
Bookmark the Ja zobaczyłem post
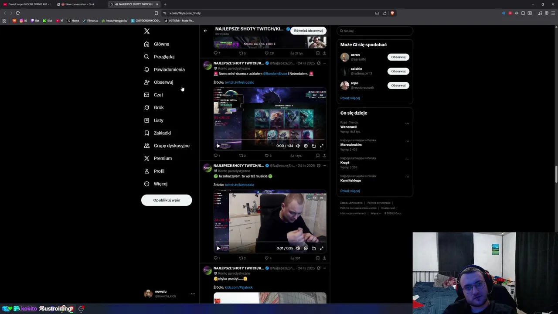(x=318, y=258)
